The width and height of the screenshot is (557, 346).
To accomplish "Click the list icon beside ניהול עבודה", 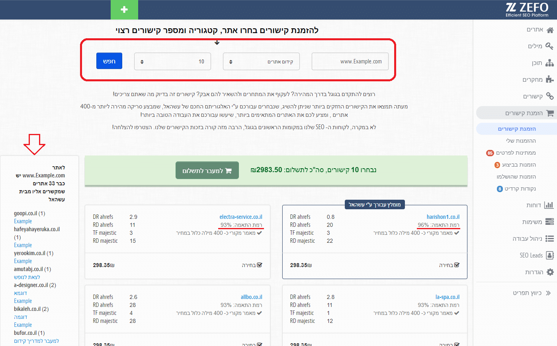I will coord(550,238).
